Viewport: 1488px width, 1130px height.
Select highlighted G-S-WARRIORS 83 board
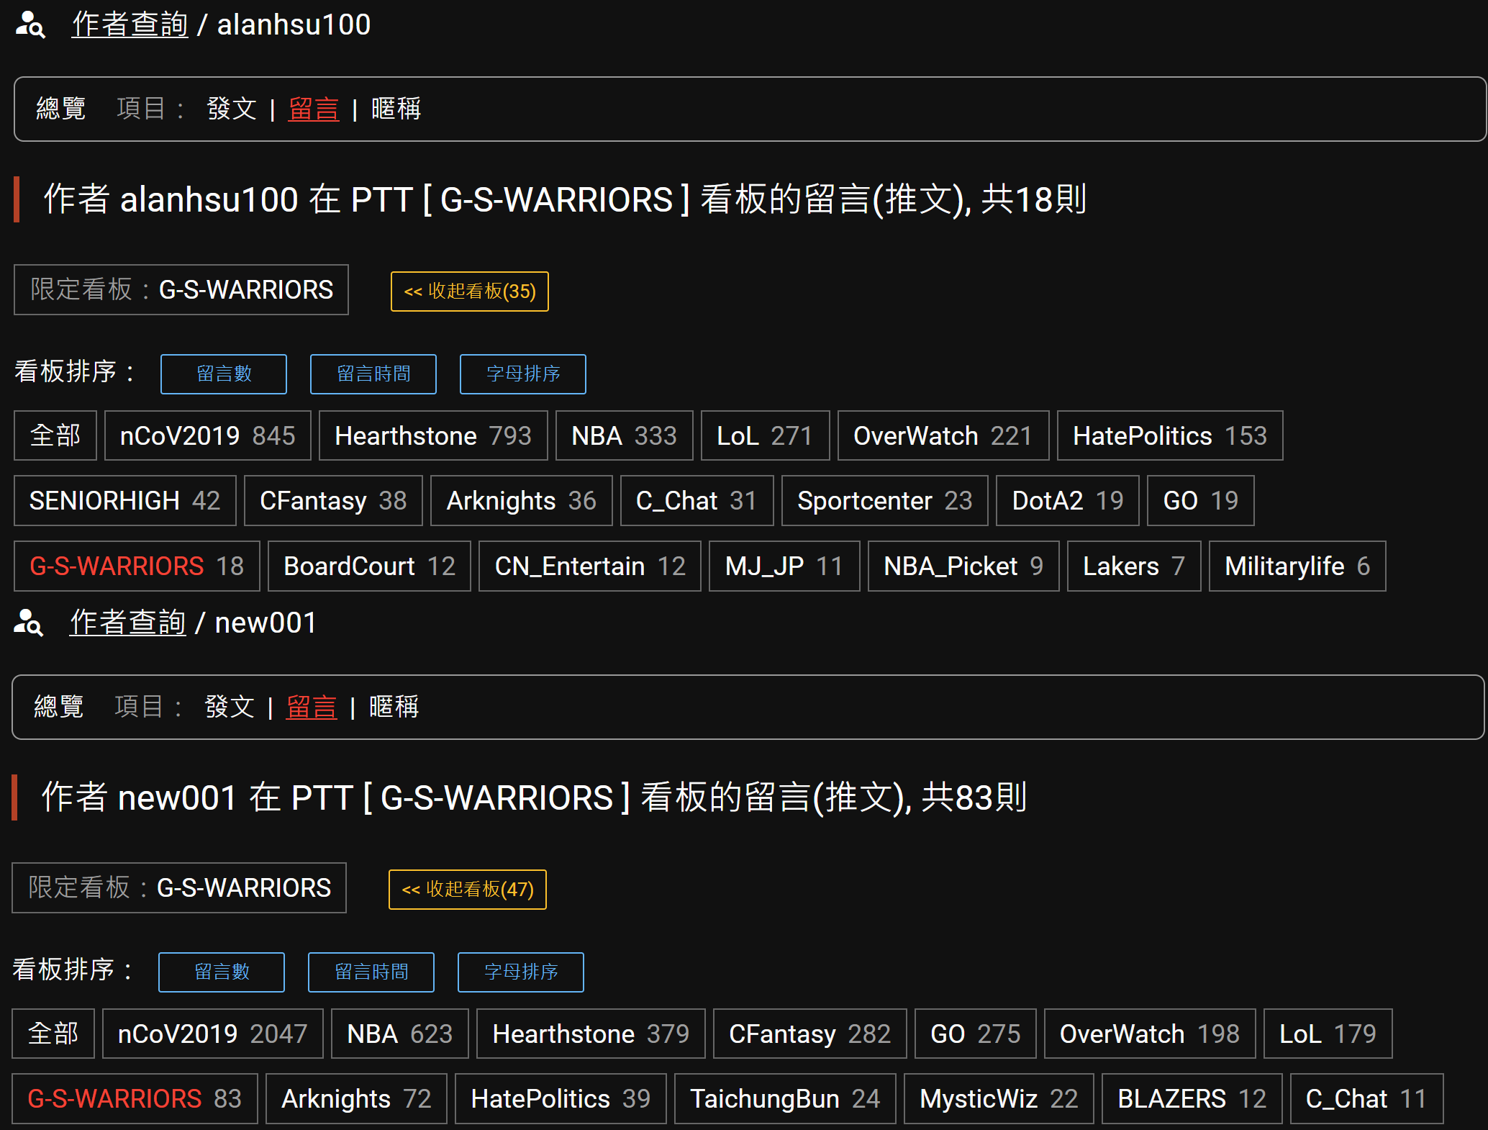[135, 1098]
